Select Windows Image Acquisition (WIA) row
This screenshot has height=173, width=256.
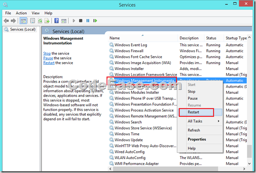[x=178, y=63]
